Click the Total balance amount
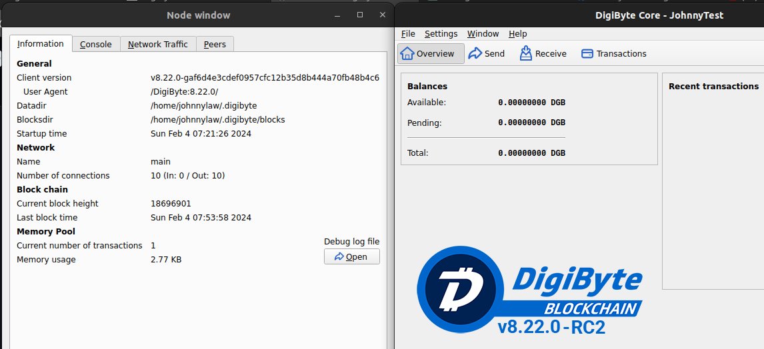The width and height of the screenshot is (764, 349). (531, 153)
